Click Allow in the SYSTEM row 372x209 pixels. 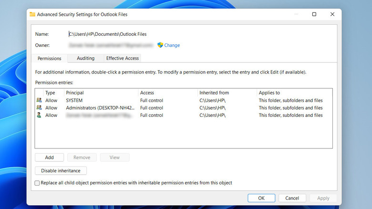[51, 100]
